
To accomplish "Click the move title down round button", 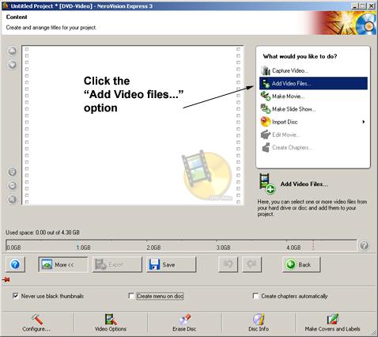I will point(13,65).
